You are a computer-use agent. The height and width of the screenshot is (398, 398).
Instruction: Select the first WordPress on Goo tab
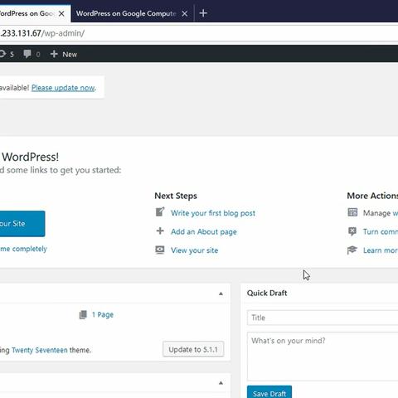(27, 13)
